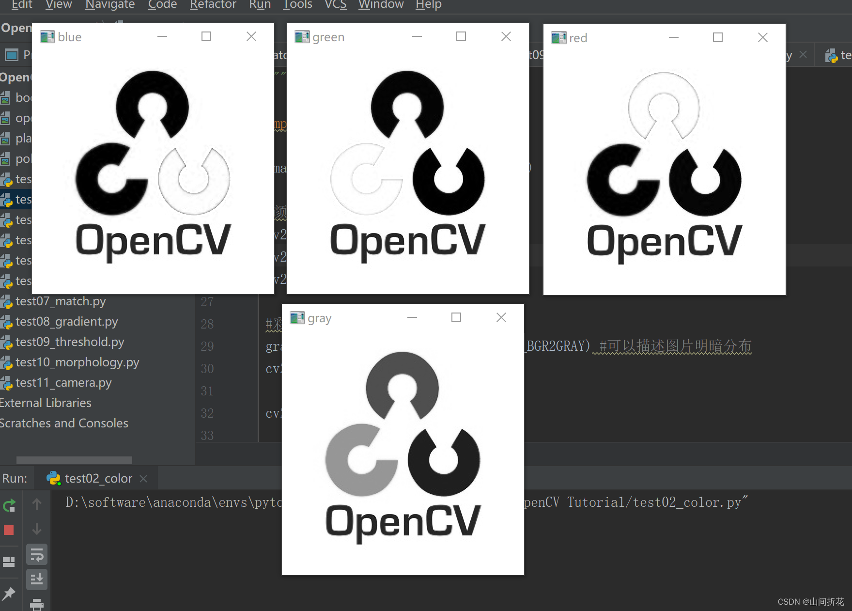Minimize the red window
Viewport: 852px width, 611px height.
click(x=674, y=37)
